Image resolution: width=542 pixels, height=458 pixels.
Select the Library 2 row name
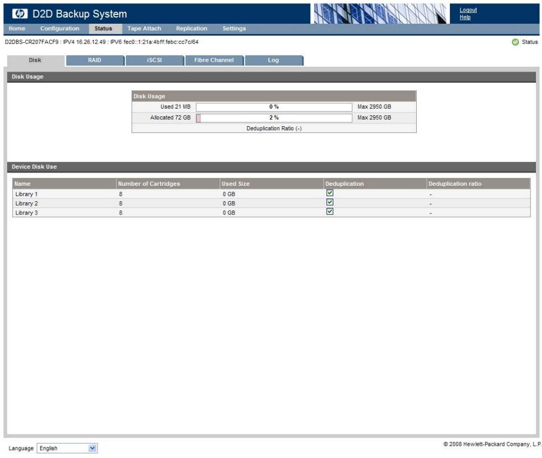[x=26, y=203]
